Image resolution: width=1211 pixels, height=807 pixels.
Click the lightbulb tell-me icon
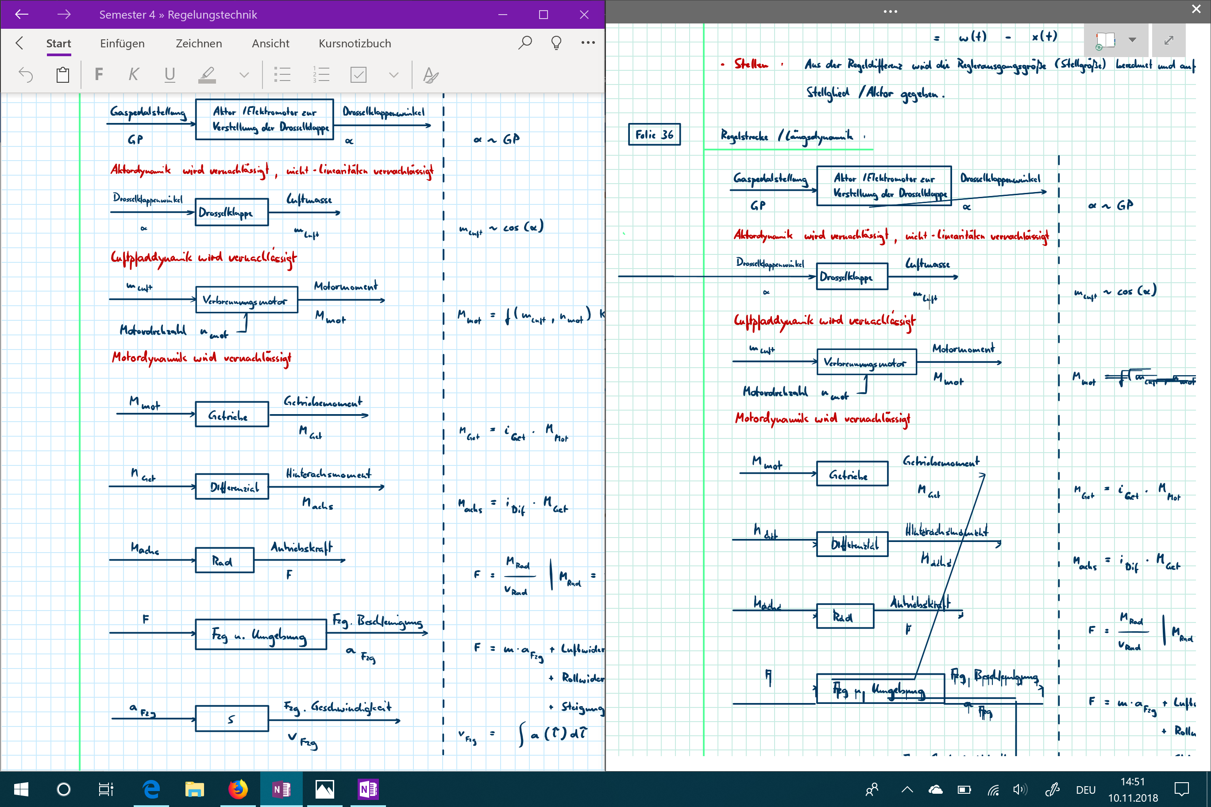pyautogui.click(x=556, y=43)
